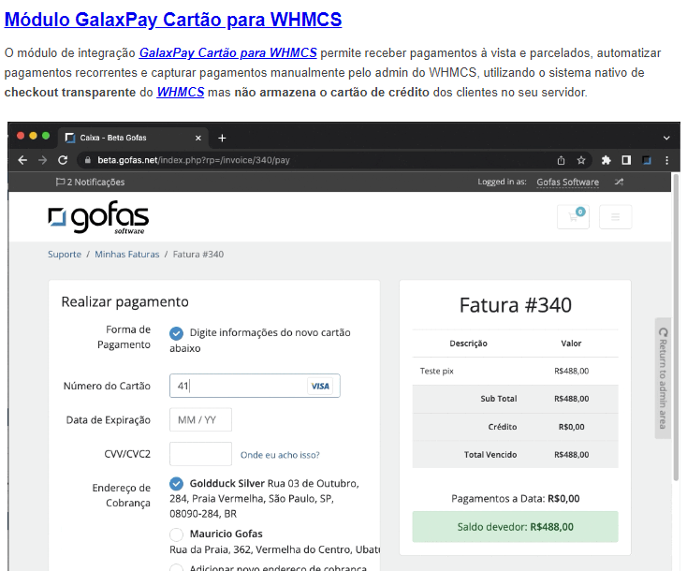
Task: Go to Suporte breadcrumb
Action: click(65, 255)
